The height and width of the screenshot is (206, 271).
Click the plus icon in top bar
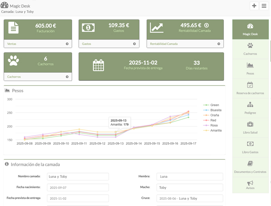[x=254, y=6]
